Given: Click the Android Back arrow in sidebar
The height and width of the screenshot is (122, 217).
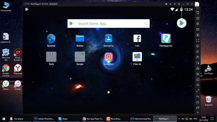Looking at the screenshot, I should [x=198, y=96].
